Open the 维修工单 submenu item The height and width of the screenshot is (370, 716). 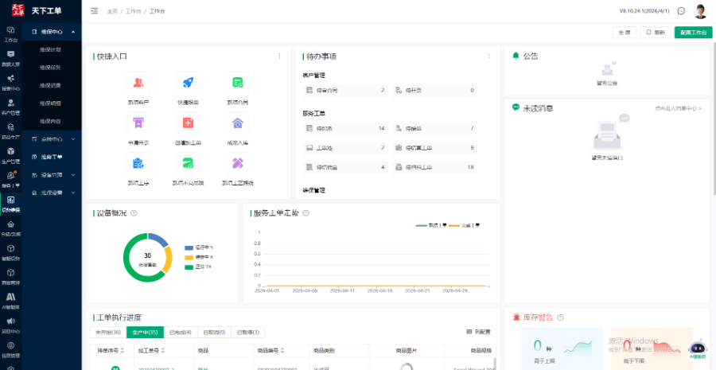pos(52,157)
